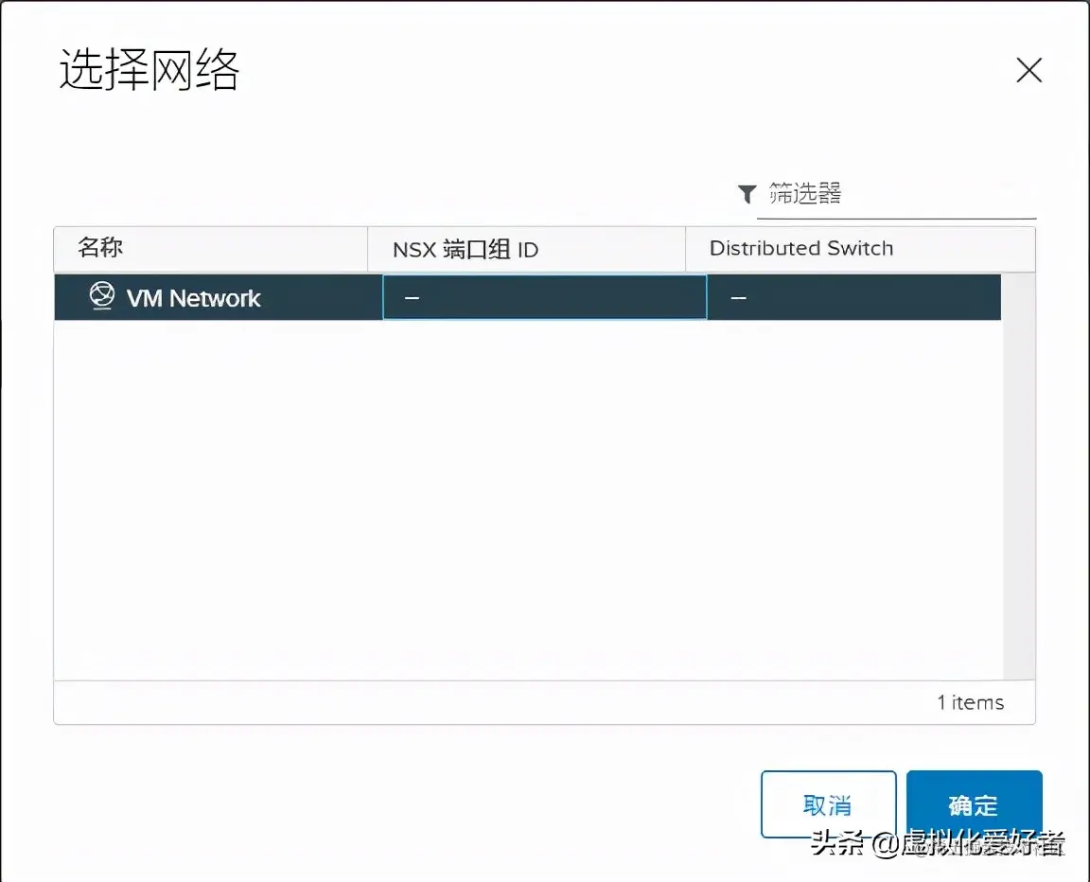Screen dimensions: 1090x882
Task: Sort the table by 名称 column
Action: coord(97,248)
